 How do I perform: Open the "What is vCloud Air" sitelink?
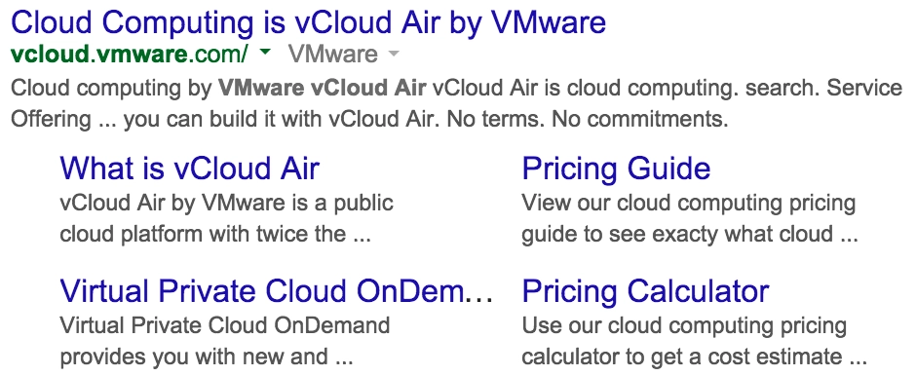190,169
